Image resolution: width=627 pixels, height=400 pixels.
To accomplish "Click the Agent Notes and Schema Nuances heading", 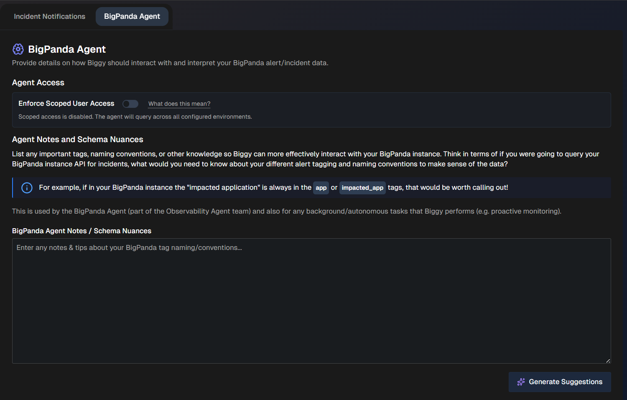I will pyautogui.click(x=77, y=139).
